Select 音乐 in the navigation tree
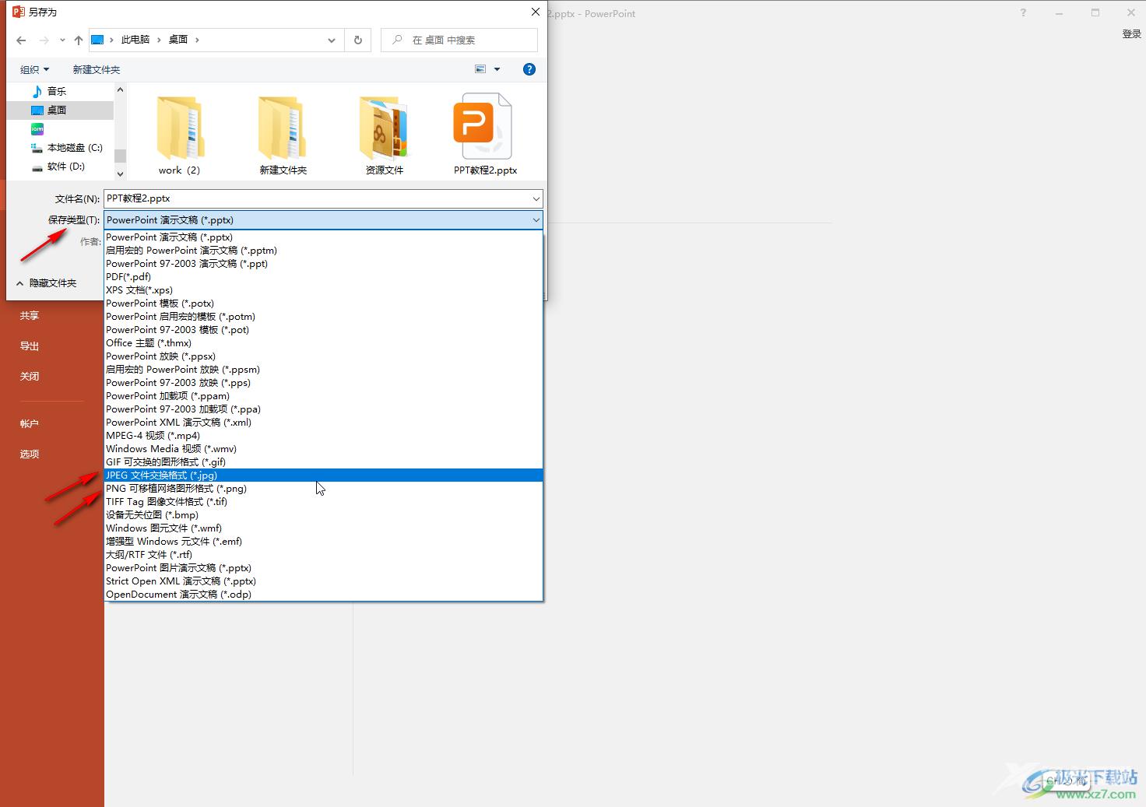Image resolution: width=1146 pixels, height=807 pixels. point(57,91)
